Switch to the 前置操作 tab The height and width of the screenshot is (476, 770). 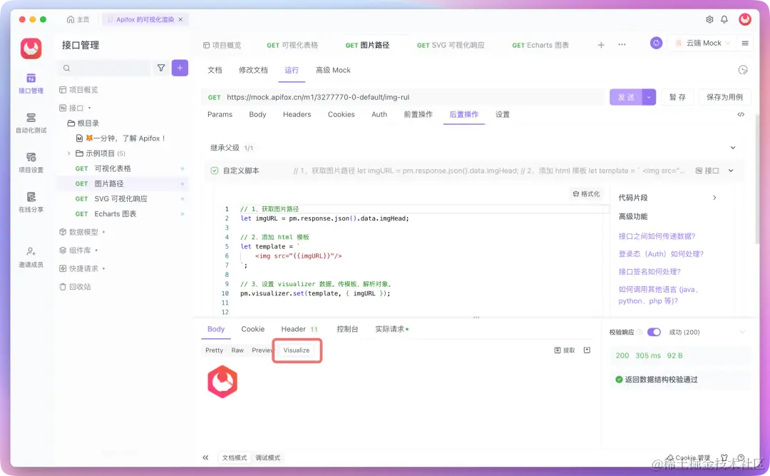pyautogui.click(x=418, y=114)
